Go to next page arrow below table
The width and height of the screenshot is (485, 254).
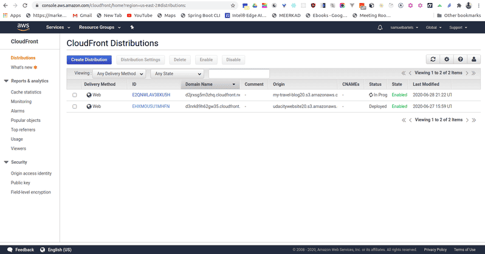[x=467, y=120]
